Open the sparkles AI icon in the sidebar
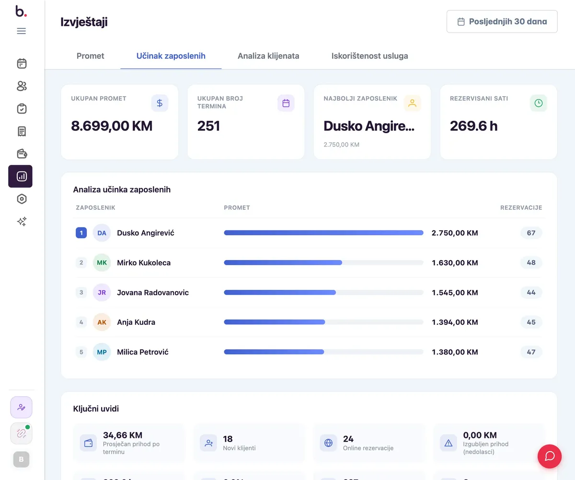575x480 pixels. coord(22,221)
